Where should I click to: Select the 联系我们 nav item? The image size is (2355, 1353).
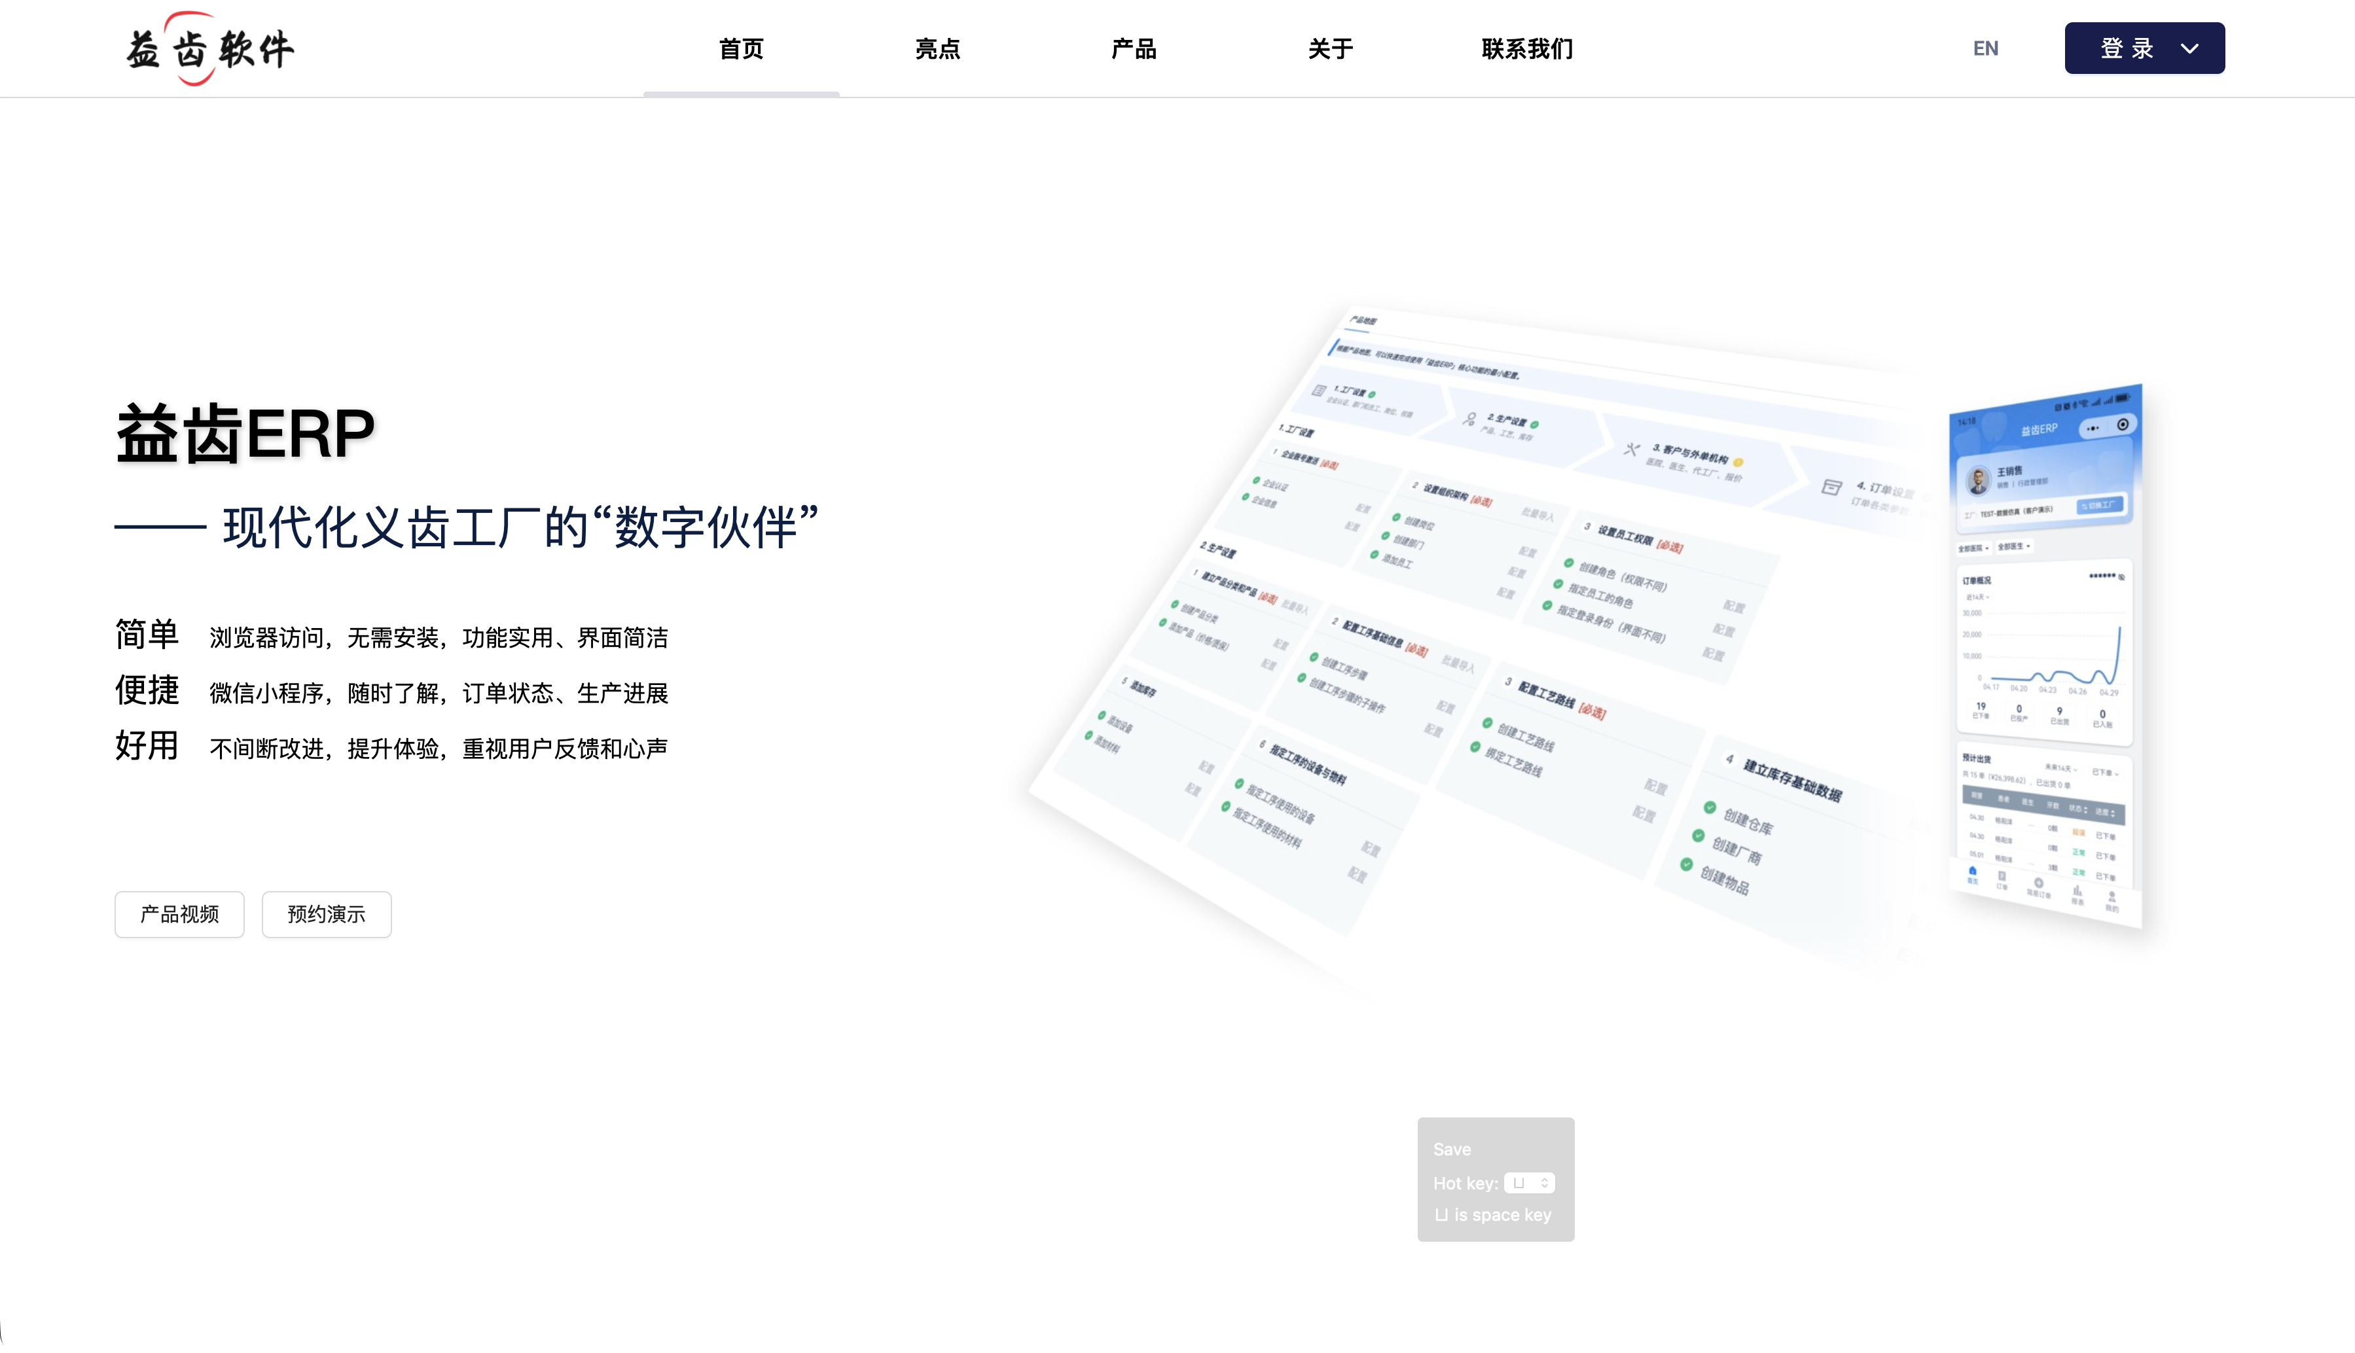click(x=1526, y=48)
